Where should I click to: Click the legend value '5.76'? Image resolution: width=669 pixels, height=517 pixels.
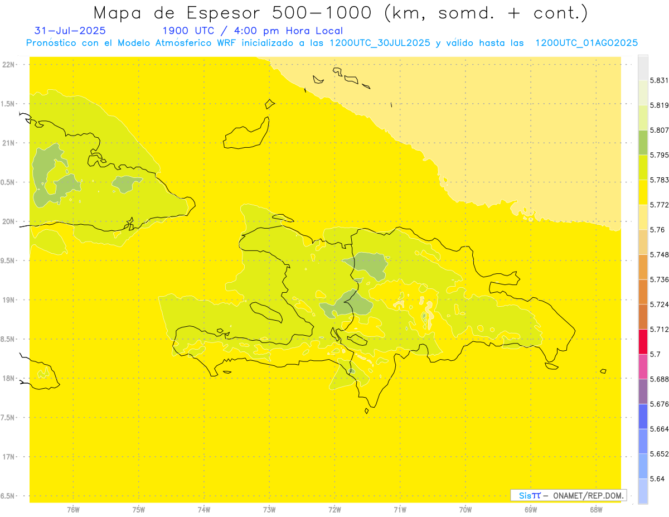(657, 230)
